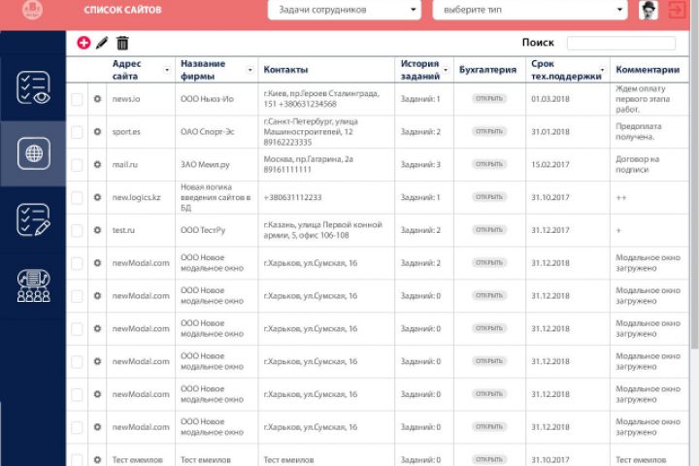The image size is (699, 466).
Task: Sort by Адрес сайта column arrow
Action: [167, 70]
